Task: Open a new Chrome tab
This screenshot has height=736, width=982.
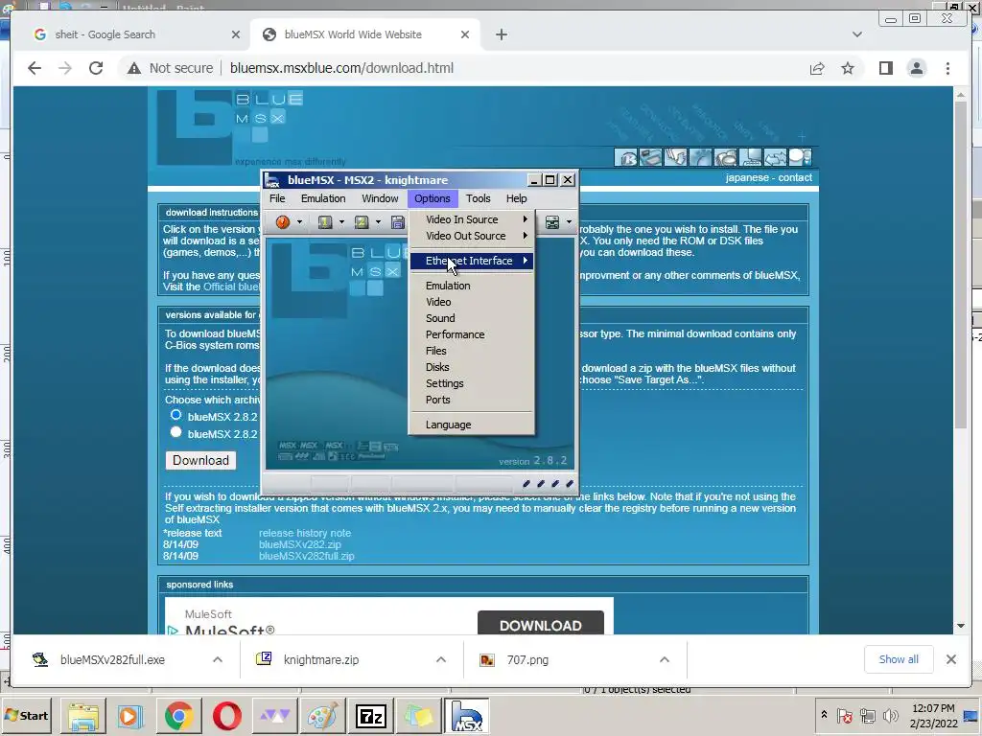Action: tap(501, 34)
